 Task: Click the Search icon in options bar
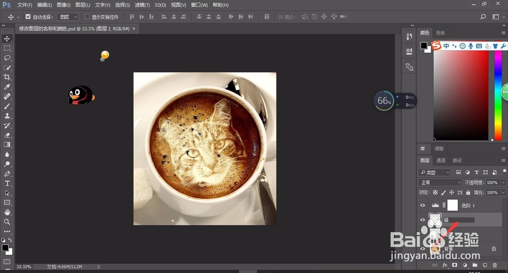coord(483,17)
